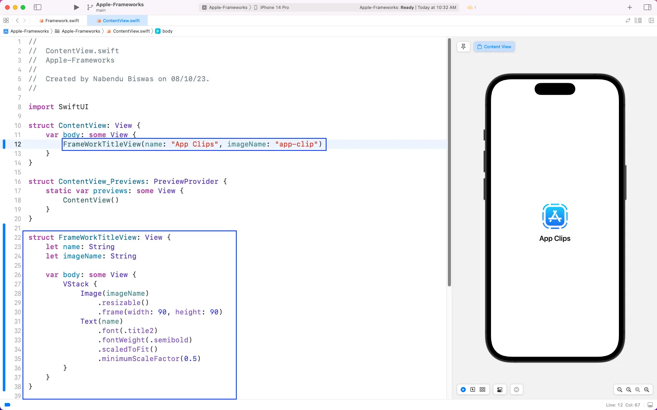
Task: Zoom preview canvas to 100%
Action: tap(629, 389)
